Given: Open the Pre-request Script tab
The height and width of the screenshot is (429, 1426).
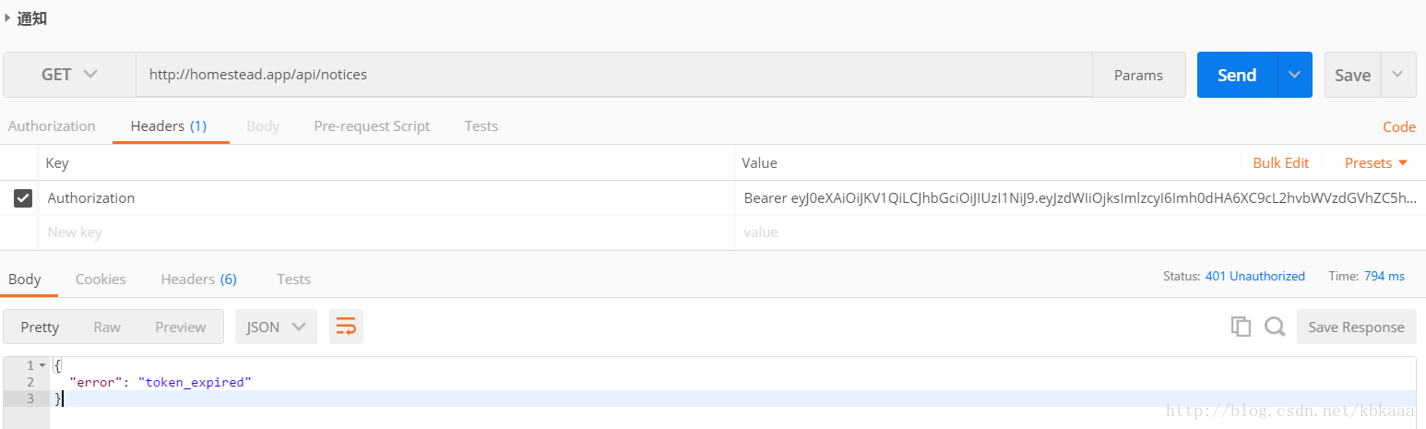Looking at the screenshot, I should coord(372,126).
